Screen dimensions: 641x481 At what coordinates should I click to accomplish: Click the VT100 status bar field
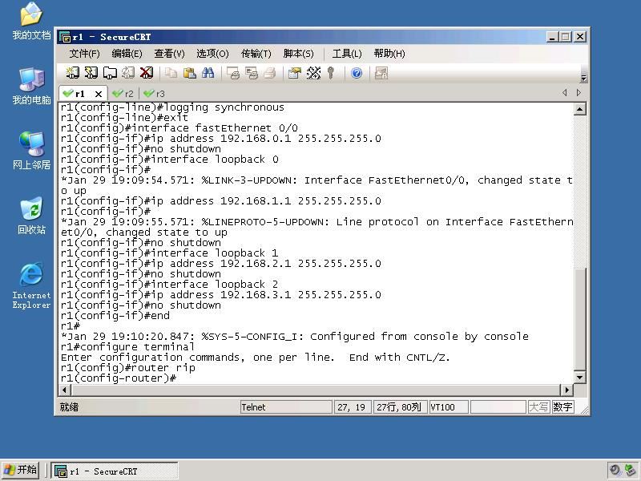click(x=449, y=407)
